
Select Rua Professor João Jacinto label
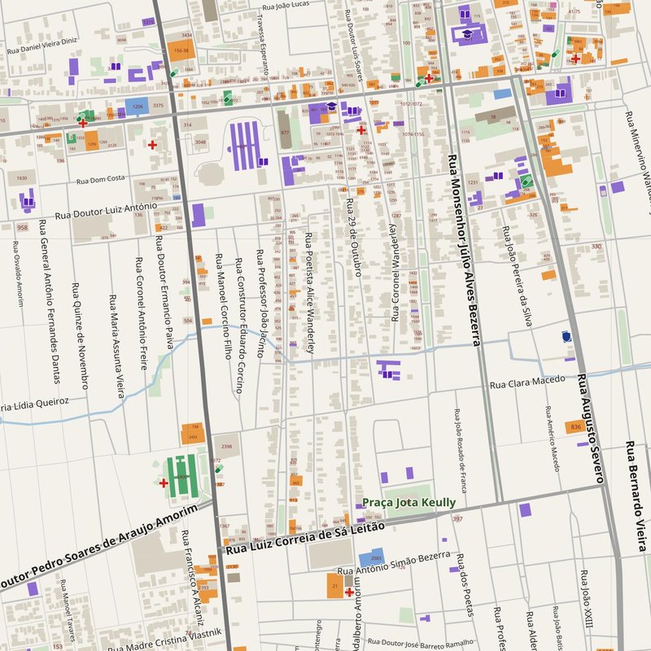pos(260,303)
